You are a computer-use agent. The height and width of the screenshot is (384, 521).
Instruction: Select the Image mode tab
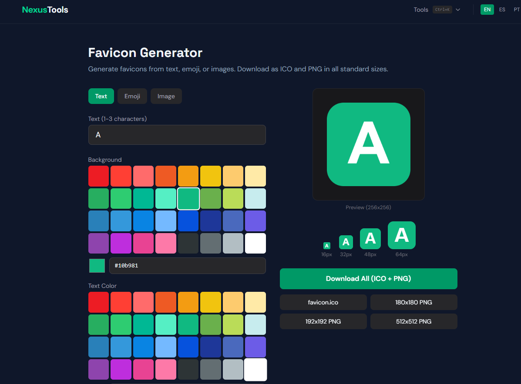pyautogui.click(x=166, y=96)
